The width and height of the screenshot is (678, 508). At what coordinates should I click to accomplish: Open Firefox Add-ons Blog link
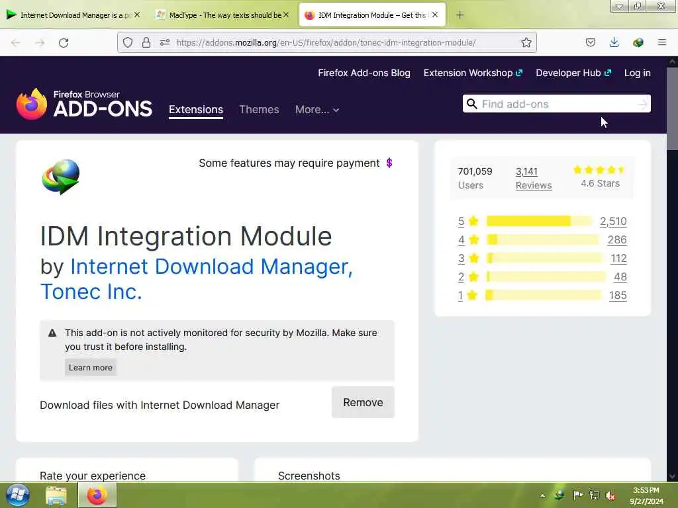(x=364, y=73)
